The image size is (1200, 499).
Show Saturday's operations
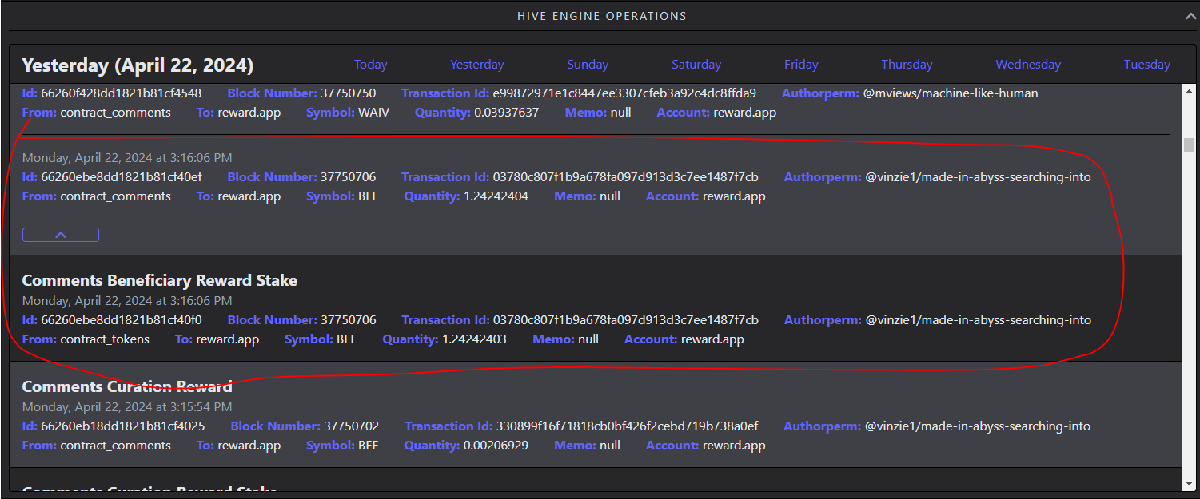click(696, 65)
